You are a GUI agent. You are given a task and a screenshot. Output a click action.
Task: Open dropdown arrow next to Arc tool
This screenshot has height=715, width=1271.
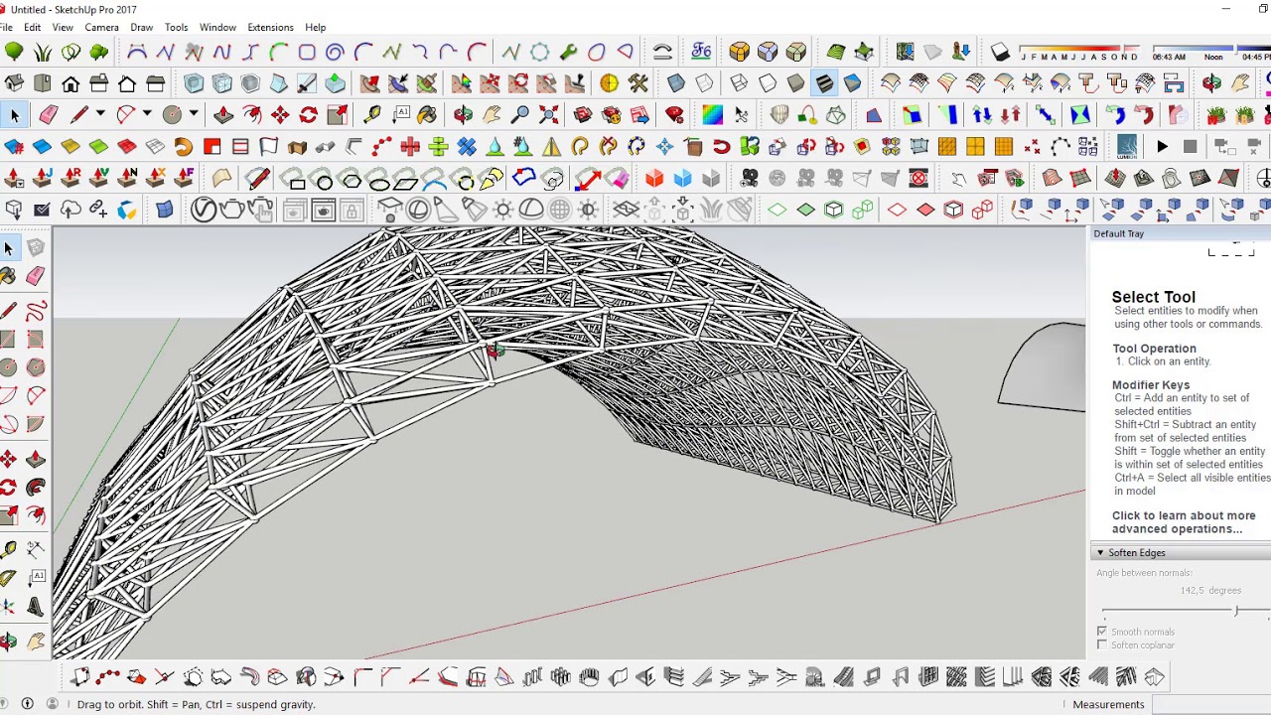point(147,115)
